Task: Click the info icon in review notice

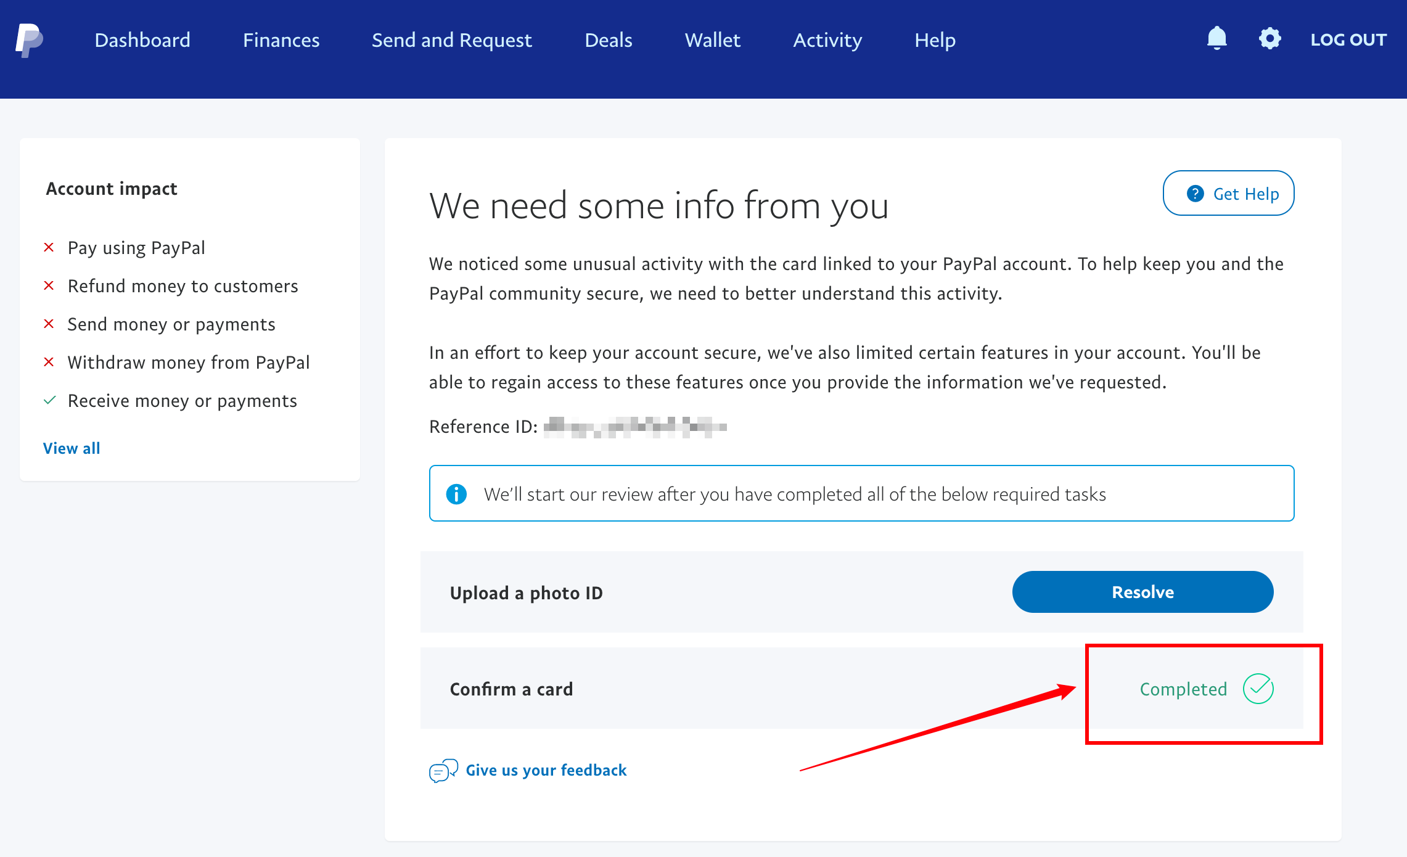Action: coord(456,494)
